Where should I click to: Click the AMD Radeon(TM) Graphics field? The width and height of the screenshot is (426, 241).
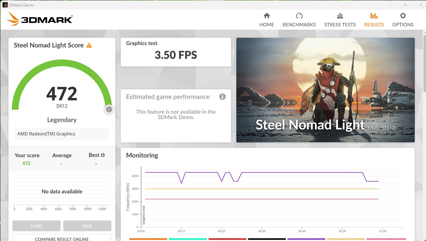62,134
